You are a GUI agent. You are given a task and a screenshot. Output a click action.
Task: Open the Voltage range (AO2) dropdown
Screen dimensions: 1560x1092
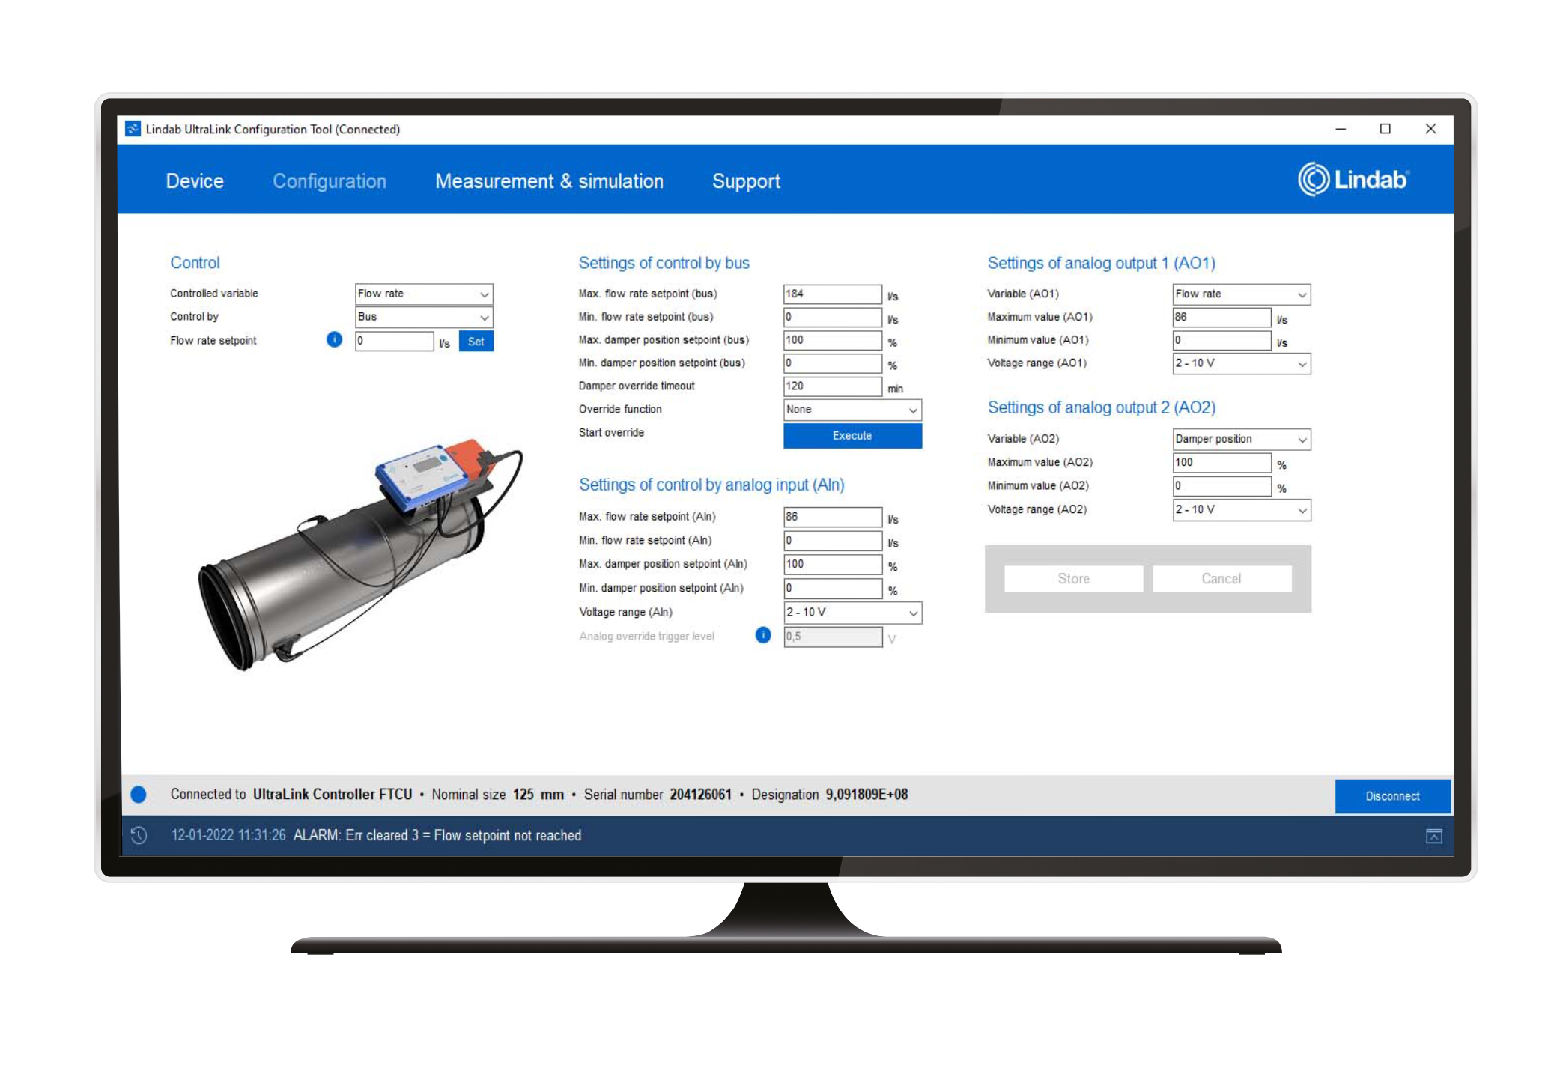point(1241,510)
